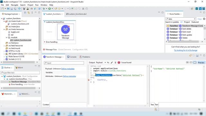Viewport: 206px width, 116px height.
Task: Click the red error icon beside issue count
Action: click(119, 63)
